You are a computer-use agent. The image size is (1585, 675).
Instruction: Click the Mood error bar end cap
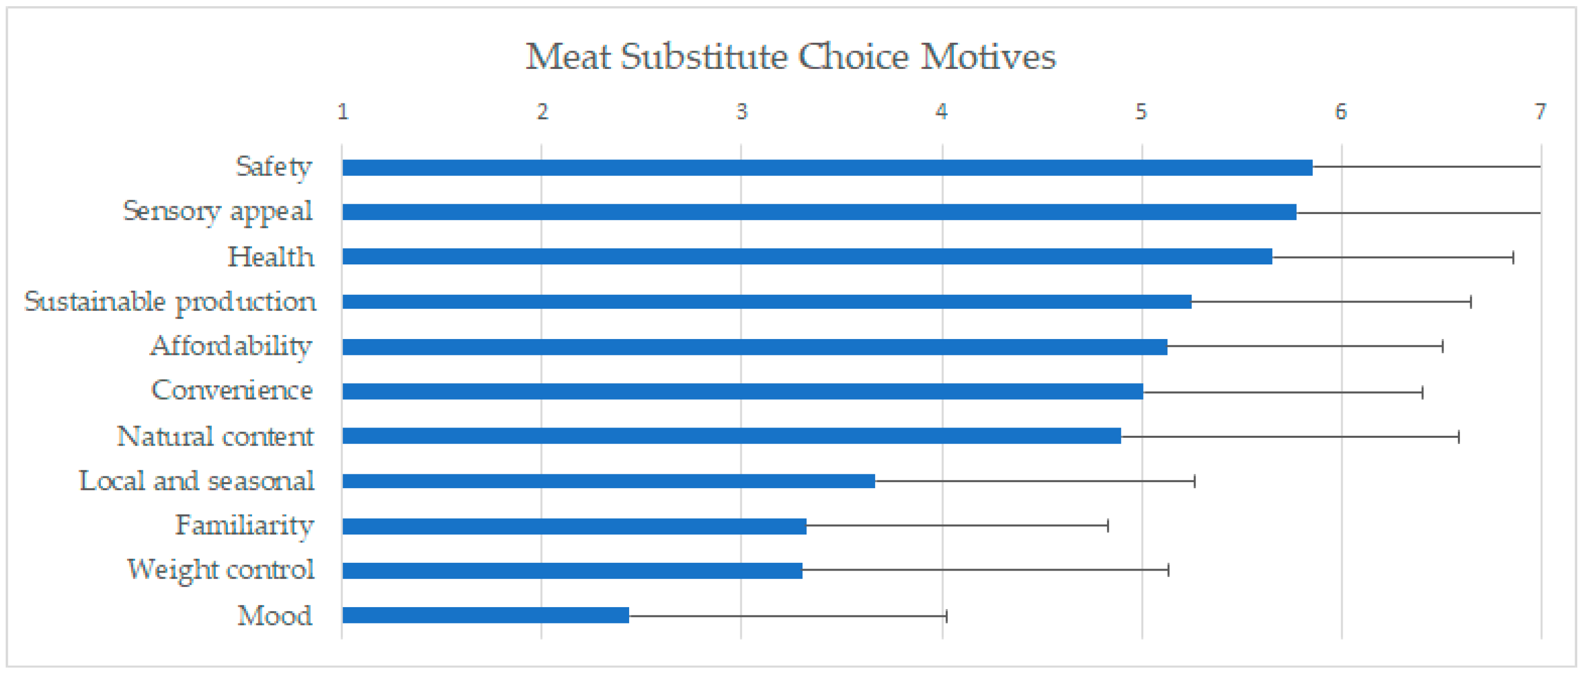point(947,615)
